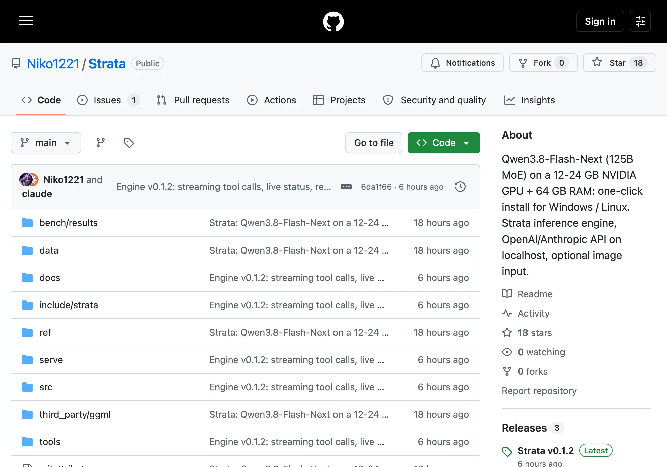Switch to the Issues tab
Viewport: 667px width, 467px height.
point(108,100)
